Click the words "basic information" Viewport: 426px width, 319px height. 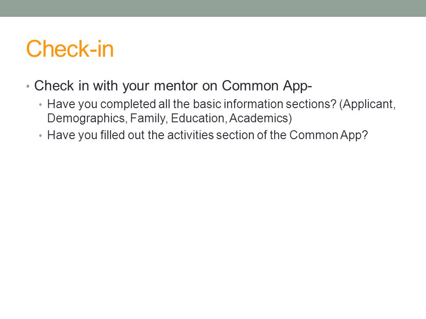point(238,104)
